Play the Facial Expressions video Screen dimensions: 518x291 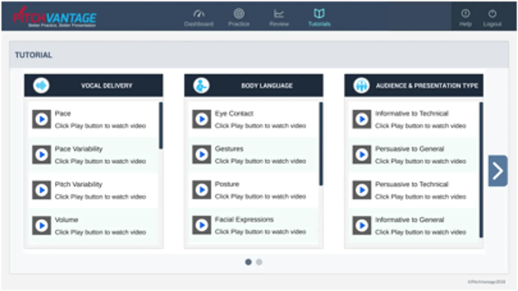click(201, 225)
